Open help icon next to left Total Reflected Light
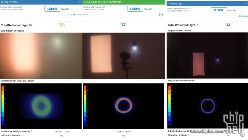 click(x=31, y=25)
